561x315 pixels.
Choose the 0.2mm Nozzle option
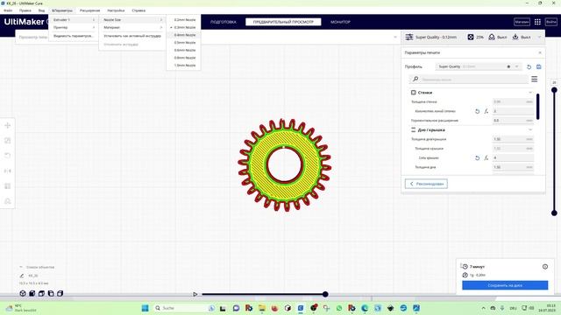(183, 20)
